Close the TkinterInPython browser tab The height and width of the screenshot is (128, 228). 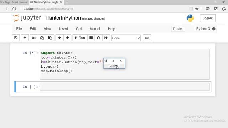[61, 2]
